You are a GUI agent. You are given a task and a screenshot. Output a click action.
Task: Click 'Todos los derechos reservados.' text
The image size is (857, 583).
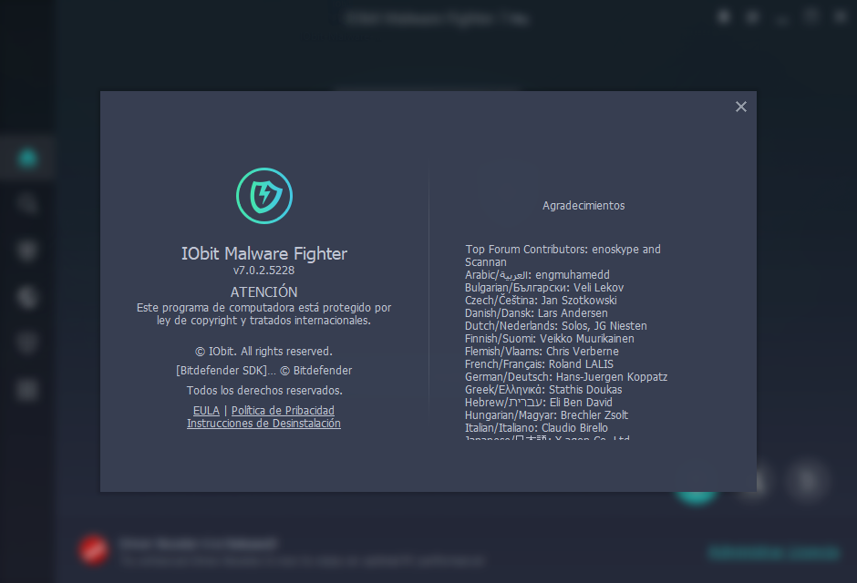[x=264, y=391]
